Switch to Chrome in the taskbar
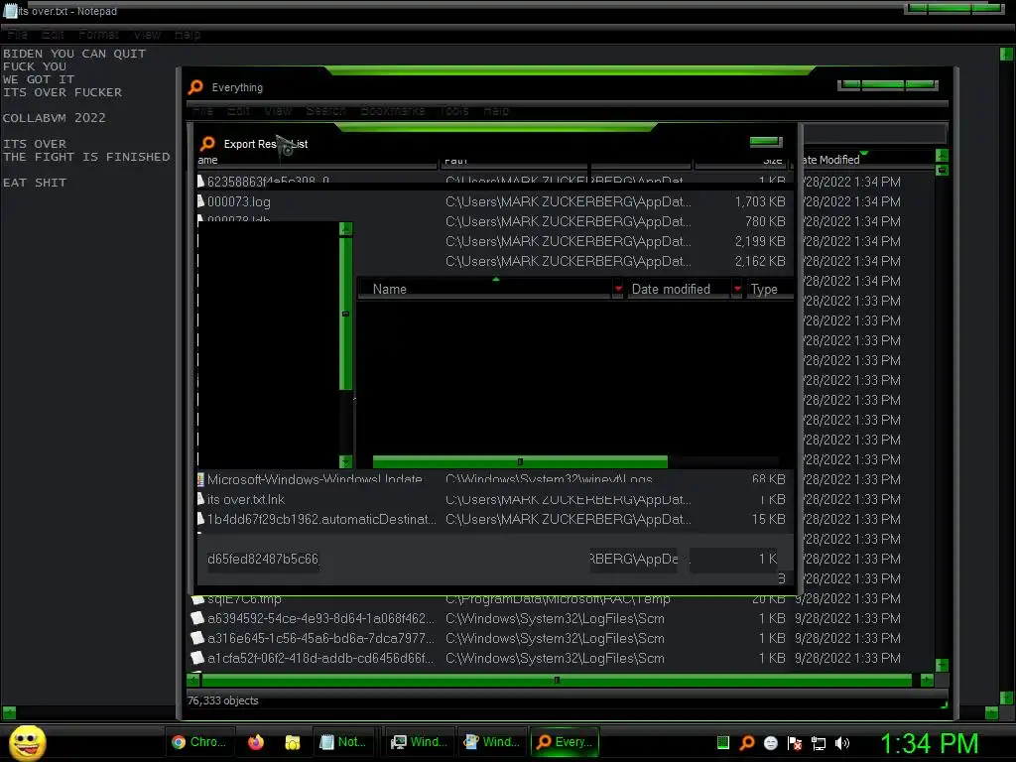Viewport: 1016px width, 762px height. coord(198,742)
